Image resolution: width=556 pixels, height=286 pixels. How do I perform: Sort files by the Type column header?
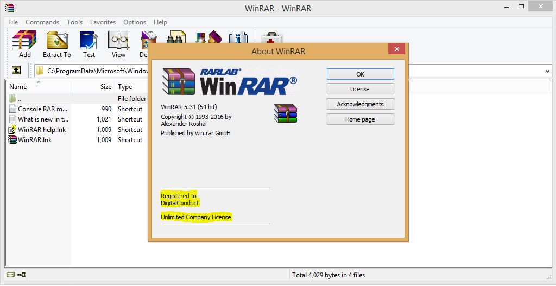click(x=131, y=86)
